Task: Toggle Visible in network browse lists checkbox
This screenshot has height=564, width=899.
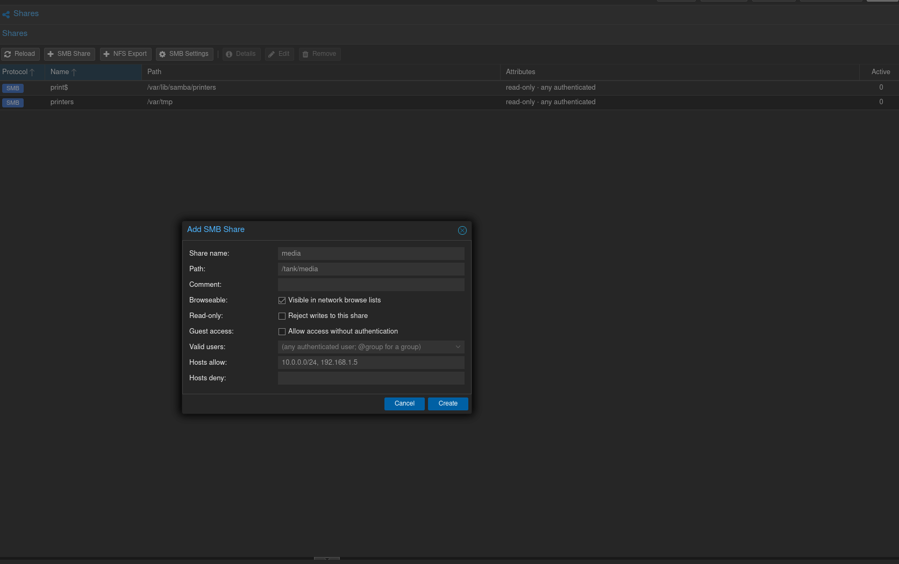Action: click(x=282, y=300)
